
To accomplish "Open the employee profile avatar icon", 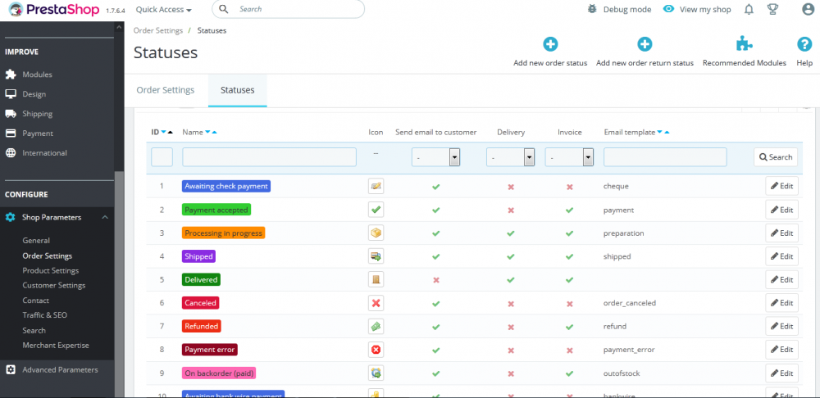I will tap(809, 9).
